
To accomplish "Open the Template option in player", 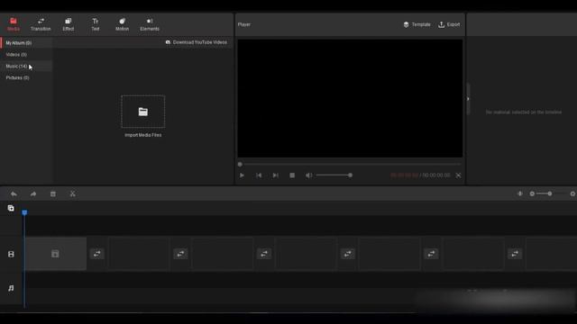I will point(417,24).
